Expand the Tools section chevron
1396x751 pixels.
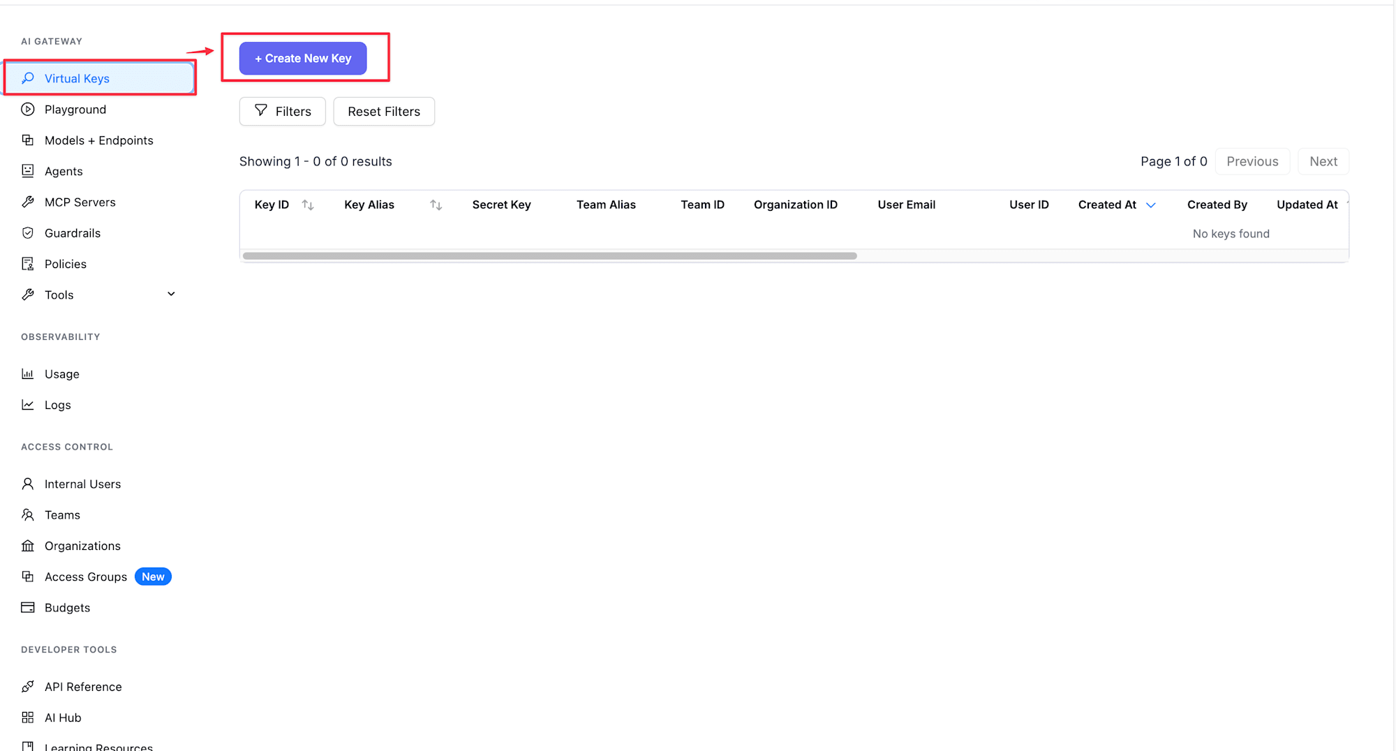coord(171,294)
